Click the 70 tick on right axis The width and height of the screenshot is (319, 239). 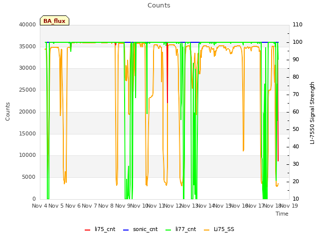296,95
